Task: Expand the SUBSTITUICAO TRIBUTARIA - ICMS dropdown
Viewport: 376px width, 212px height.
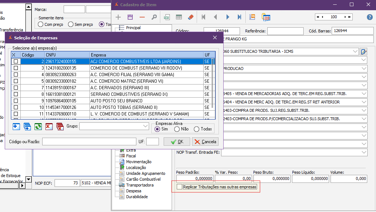Action: pyautogui.click(x=355, y=51)
